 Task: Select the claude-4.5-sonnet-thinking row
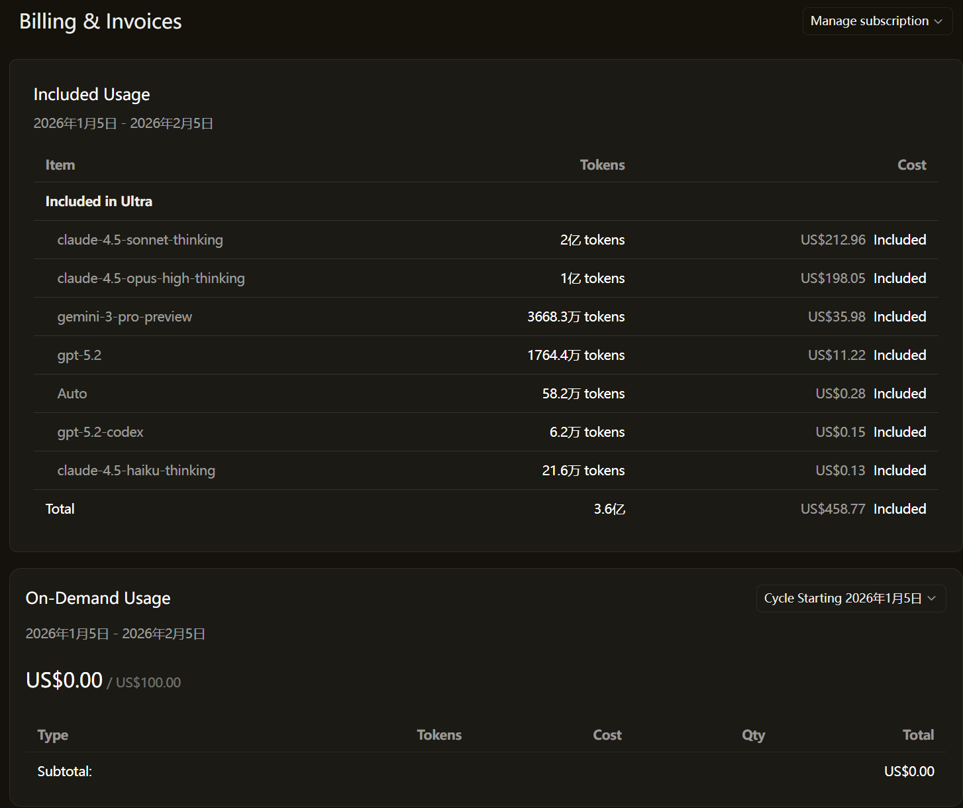click(x=140, y=240)
